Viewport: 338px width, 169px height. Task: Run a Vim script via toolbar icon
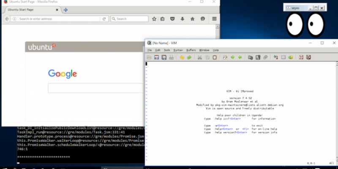coord(265,57)
